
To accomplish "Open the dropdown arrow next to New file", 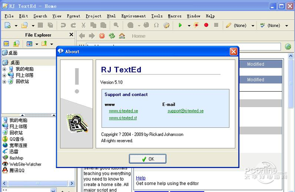I will tap(16, 26).
